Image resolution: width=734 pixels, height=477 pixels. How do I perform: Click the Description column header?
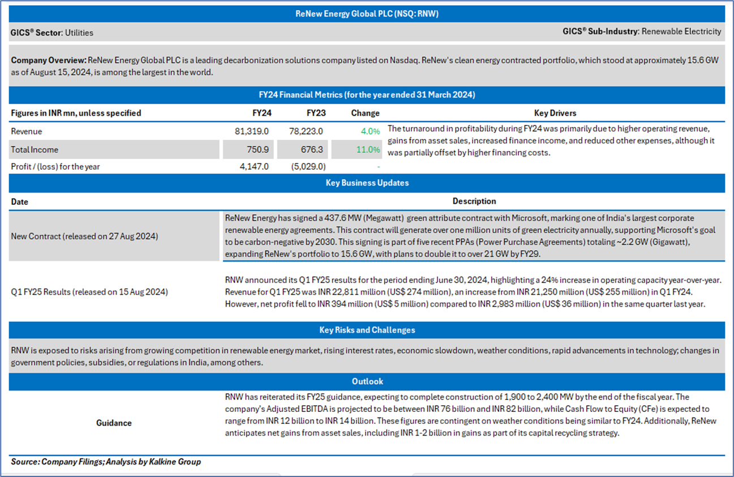[x=474, y=201]
